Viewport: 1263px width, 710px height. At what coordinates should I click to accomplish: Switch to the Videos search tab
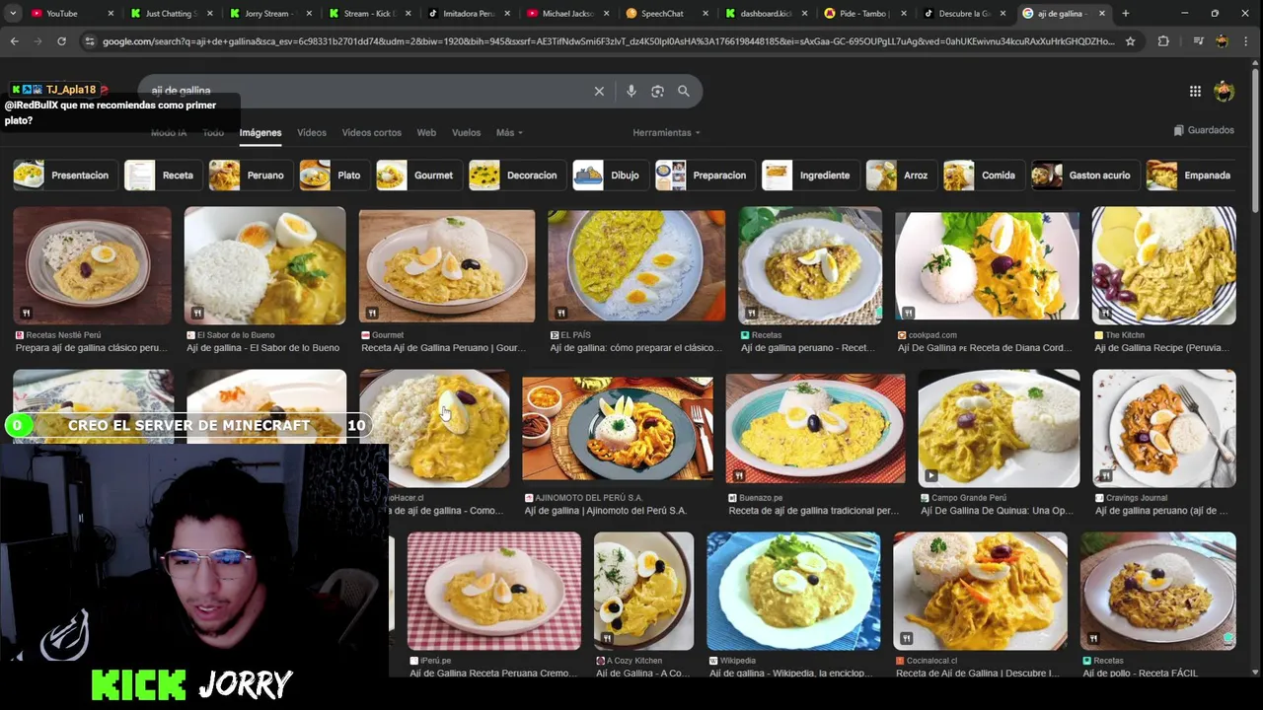point(312,132)
